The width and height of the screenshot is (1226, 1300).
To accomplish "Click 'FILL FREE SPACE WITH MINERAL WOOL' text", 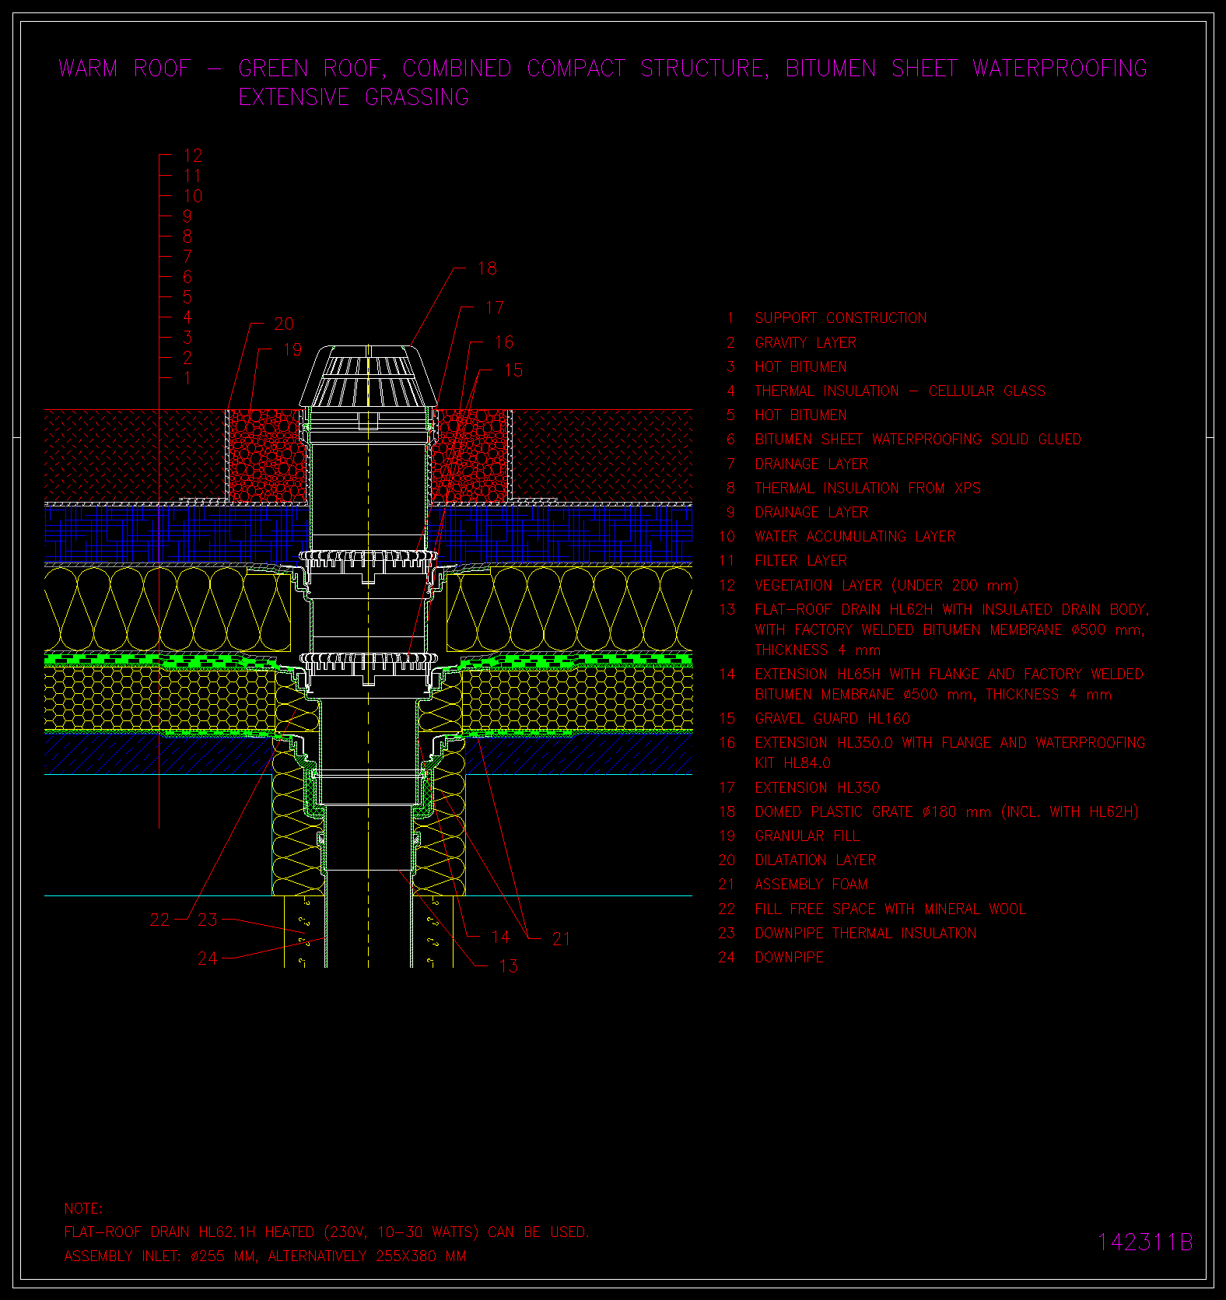I will point(890,909).
